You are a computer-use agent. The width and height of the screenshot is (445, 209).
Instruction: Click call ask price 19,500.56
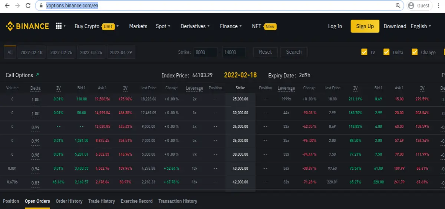[x=102, y=99]
